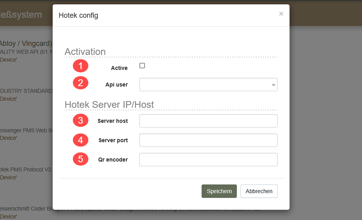The height and width of the screenshot is (220, 362).
Task: Click into the Qr encoder field
Action: point(208,160)
